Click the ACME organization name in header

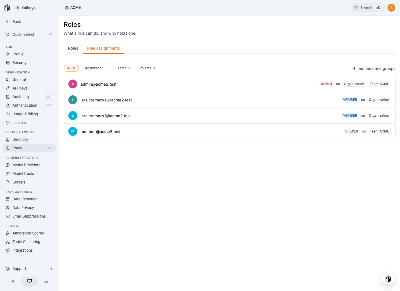tap(76, 8)
